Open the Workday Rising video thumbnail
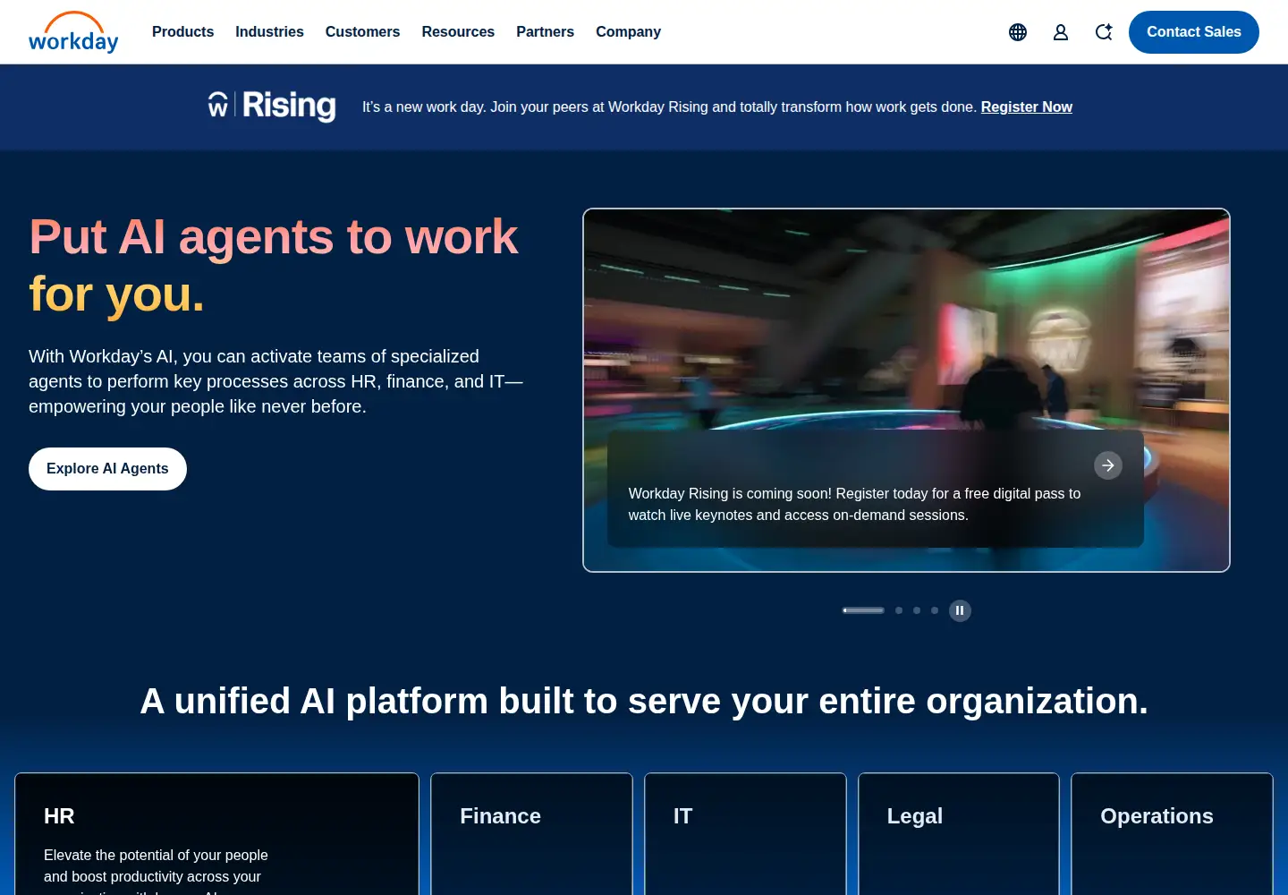Screen dimensions: 1288x895 coord(906,390)
